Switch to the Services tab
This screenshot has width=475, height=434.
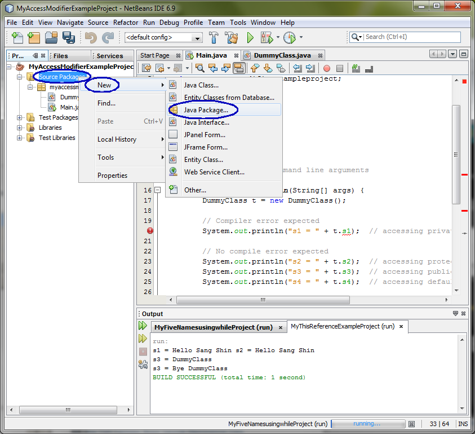110,56
